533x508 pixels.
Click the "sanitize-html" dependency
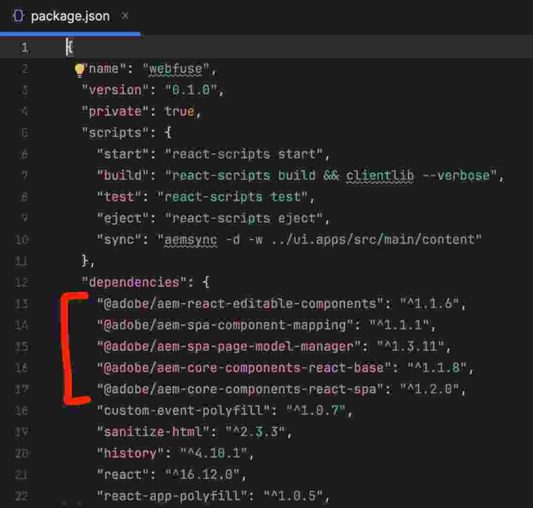pos(154,432)
